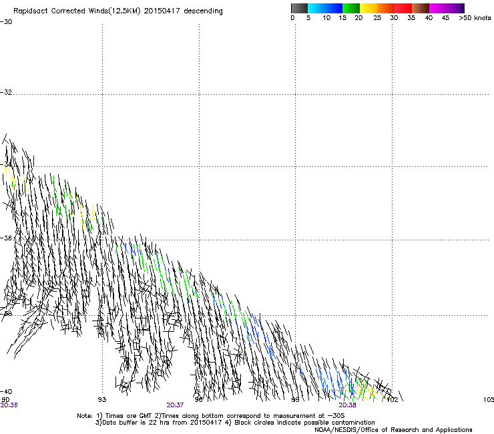
Task: Click the date '20150417' in the title
Action: tap(162, 11)
